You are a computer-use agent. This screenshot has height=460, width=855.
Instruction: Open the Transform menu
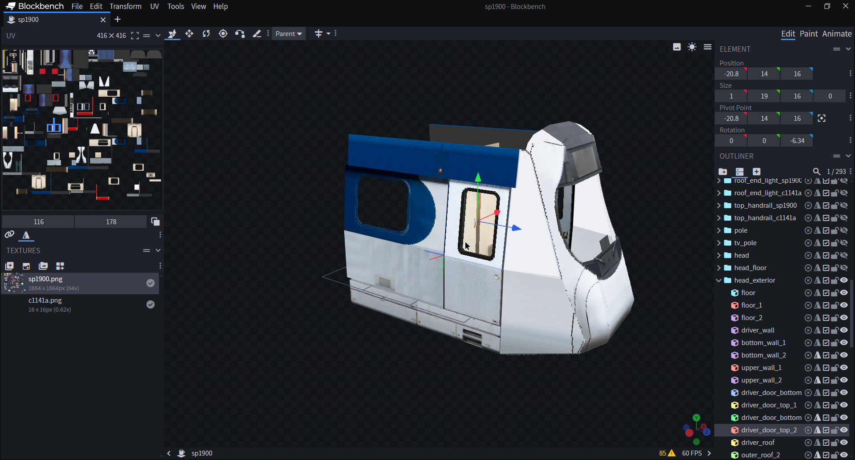pos(125,6)
